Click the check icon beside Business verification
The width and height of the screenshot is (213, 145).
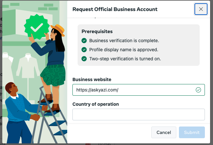(x=84, y=41)
